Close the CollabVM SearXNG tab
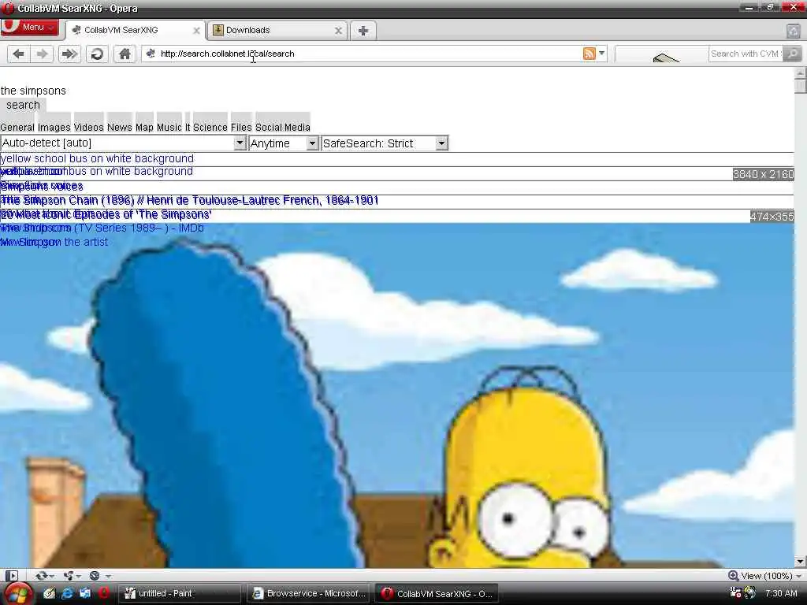The height and width of the screenshot is (605, 807). [x=196, y=31]
